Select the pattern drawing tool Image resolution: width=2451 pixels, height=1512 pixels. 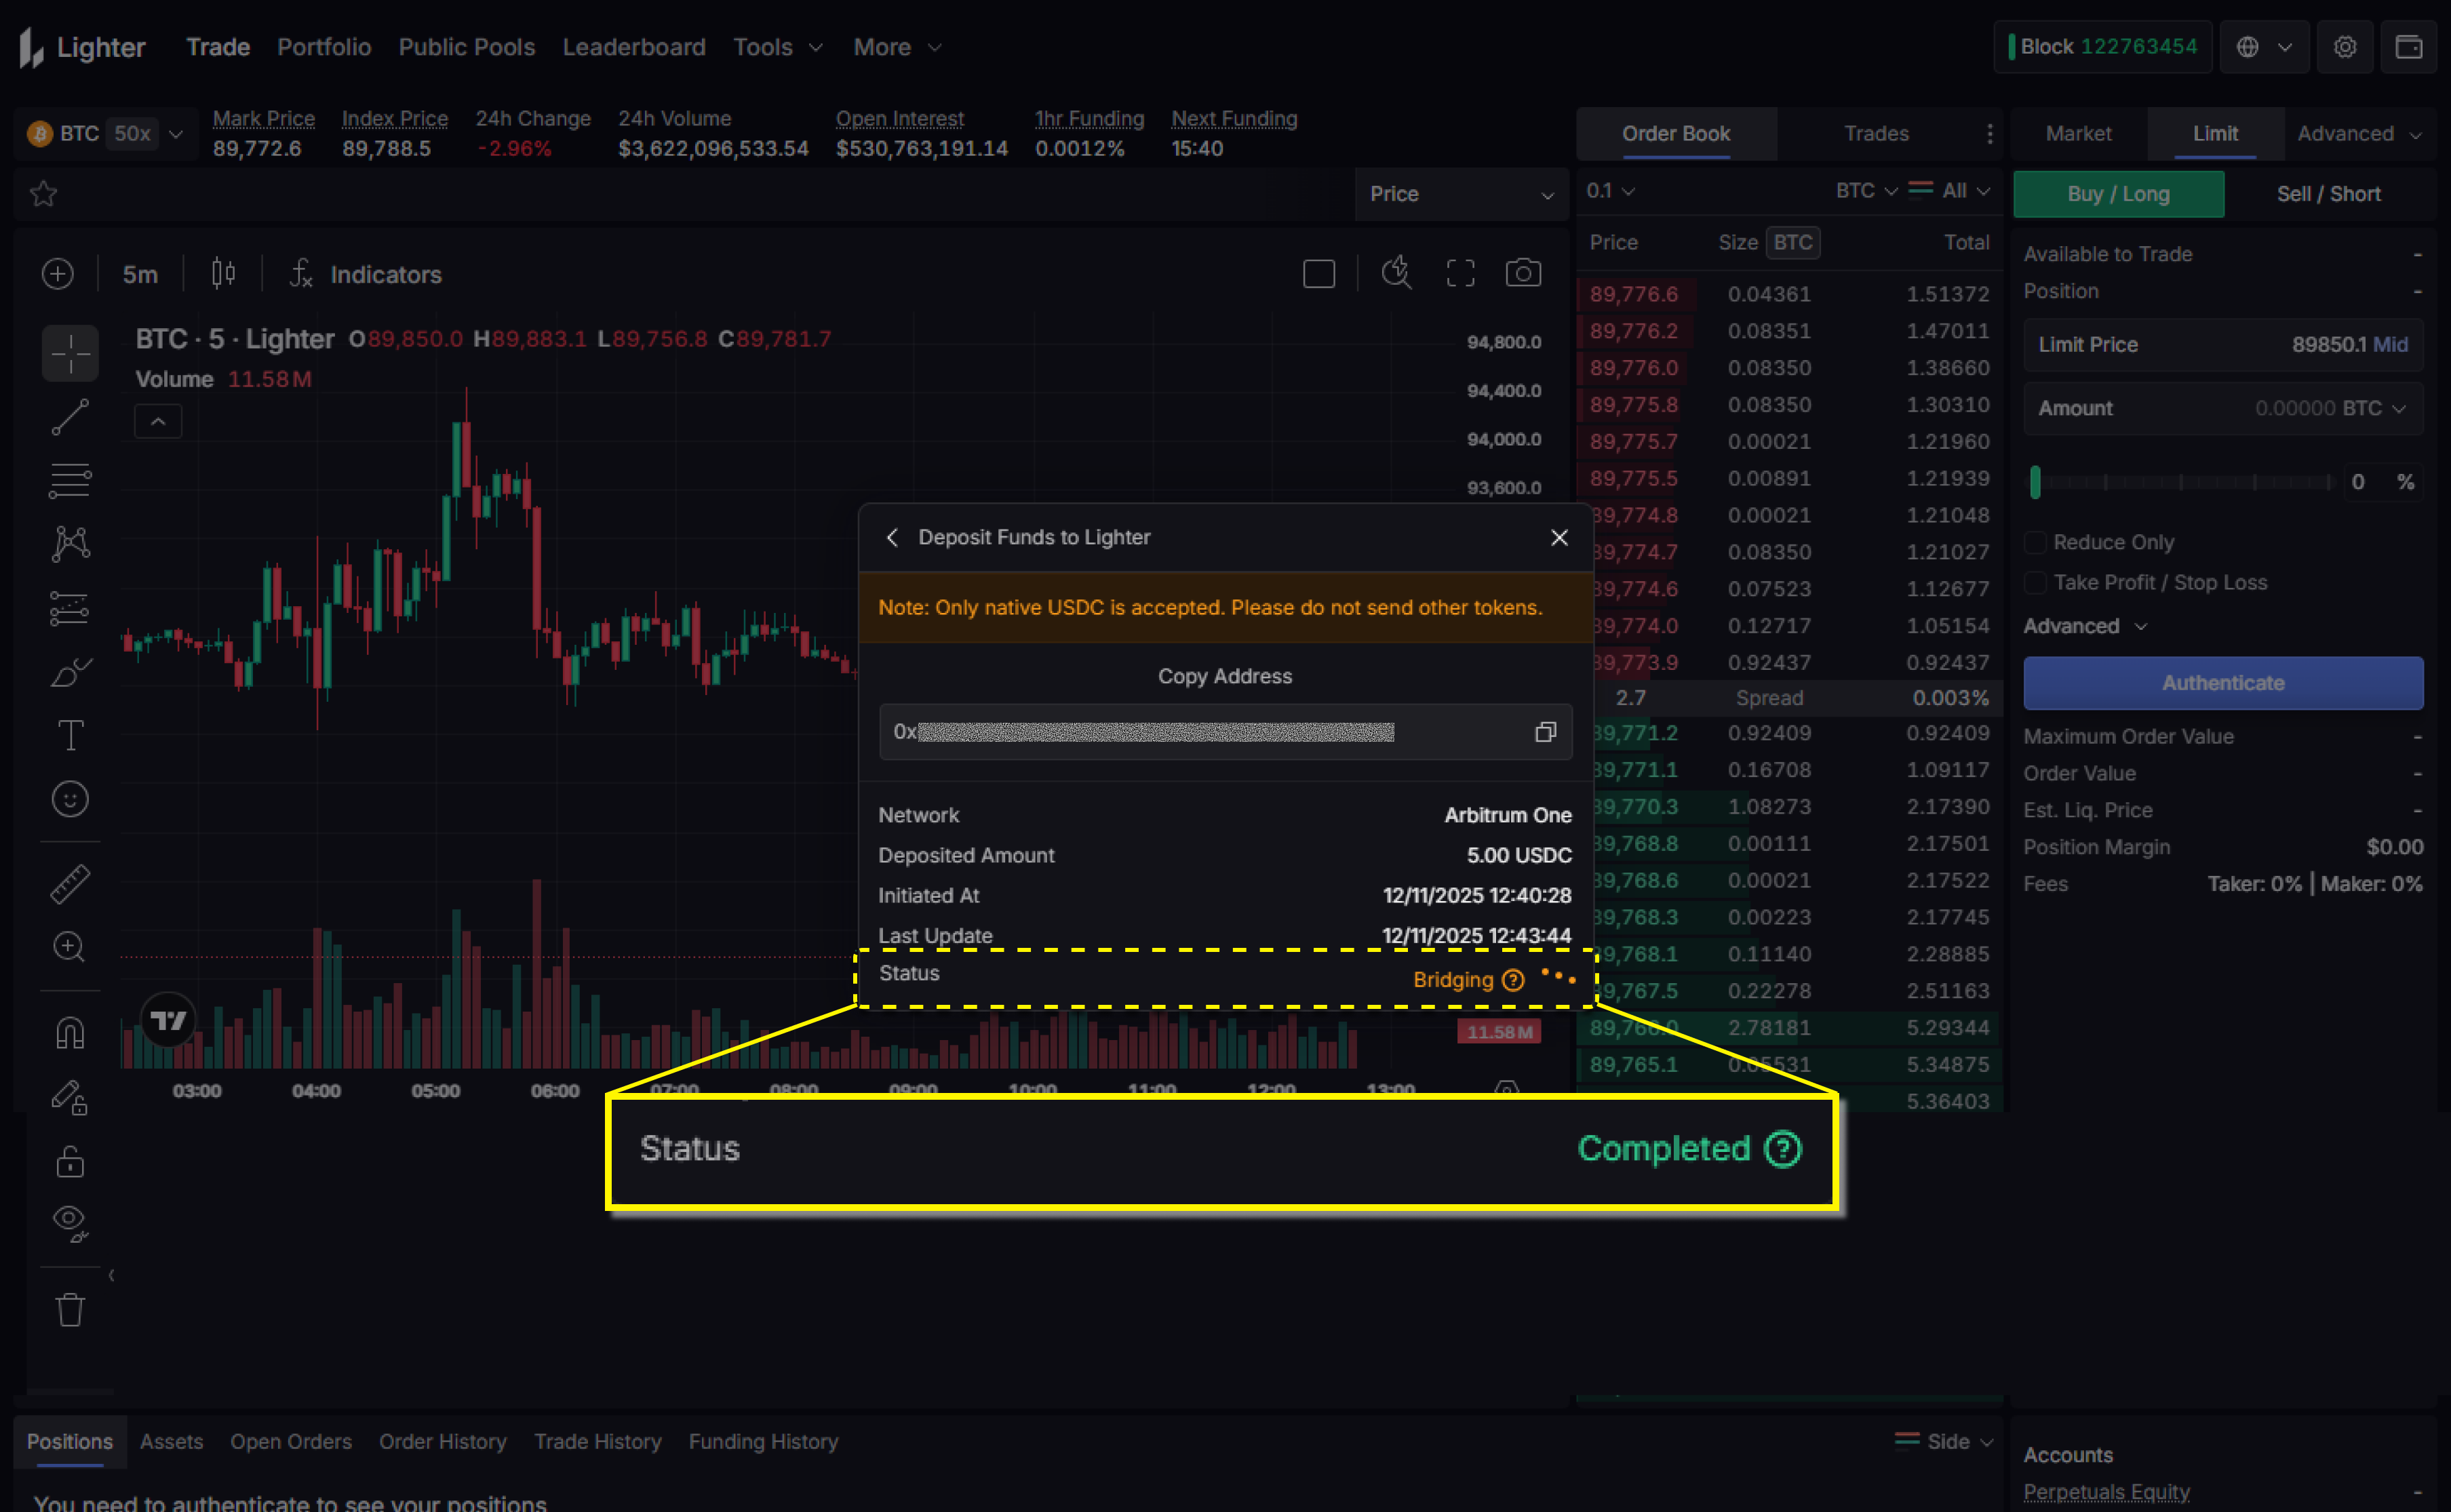click(x=70, y=544)
